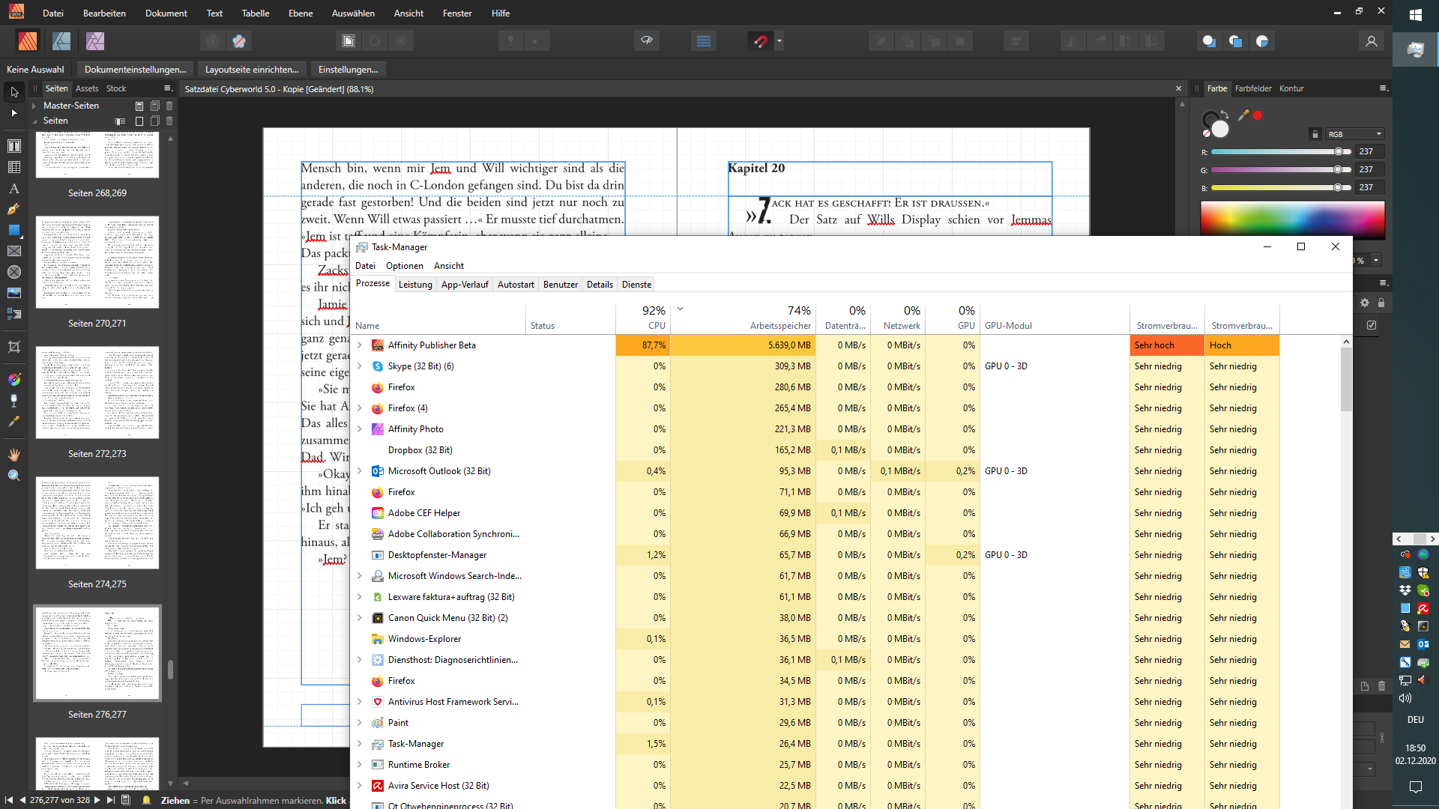Collapse the Seiten section
This screenshot has height=809, width=1439.
tap(34, 121)
